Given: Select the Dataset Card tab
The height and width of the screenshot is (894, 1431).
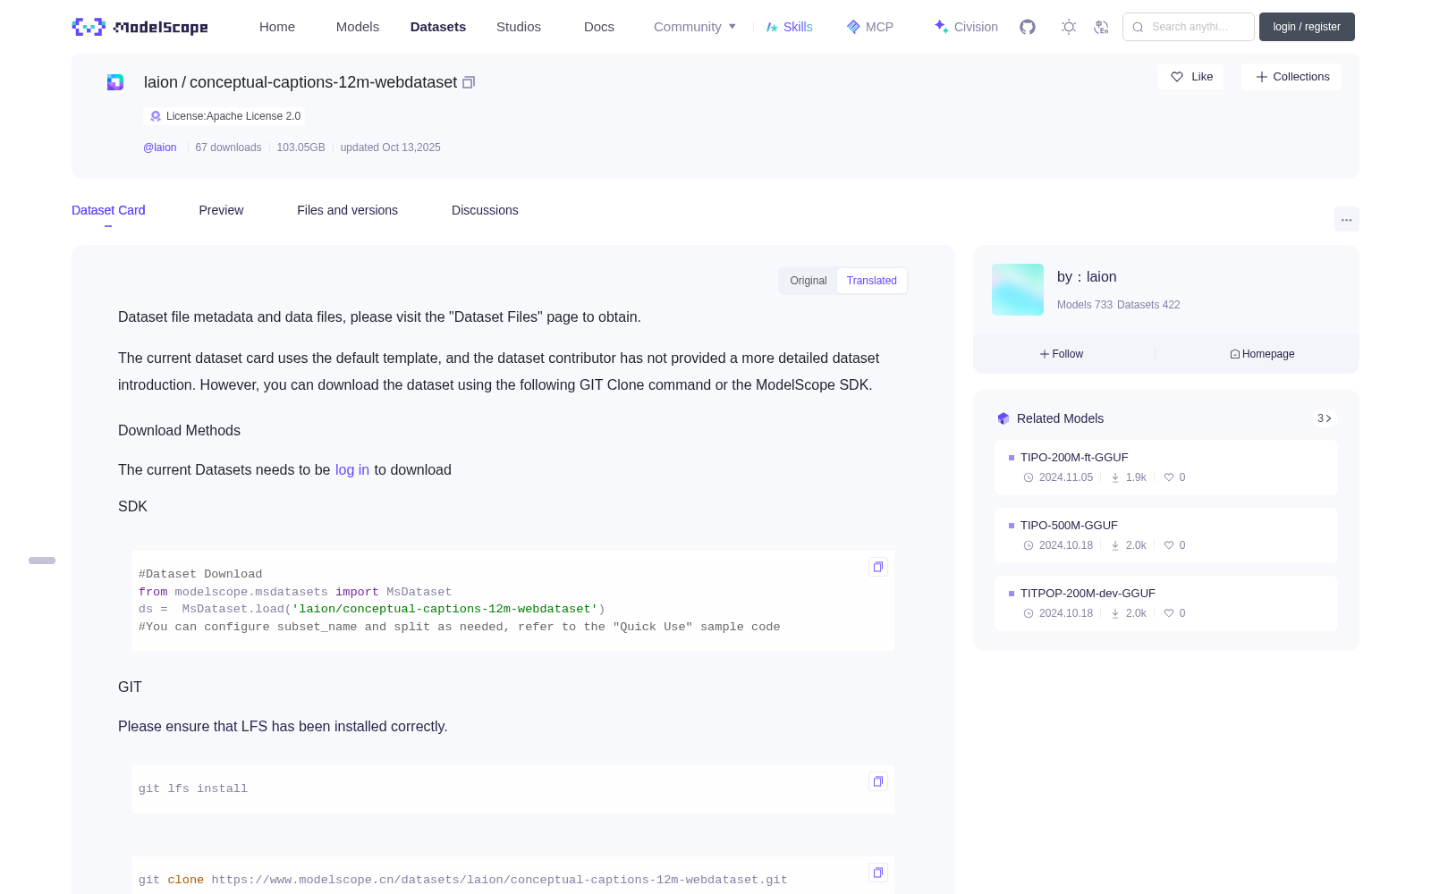Looking at the screenshot, I should [x=108, y=210].
